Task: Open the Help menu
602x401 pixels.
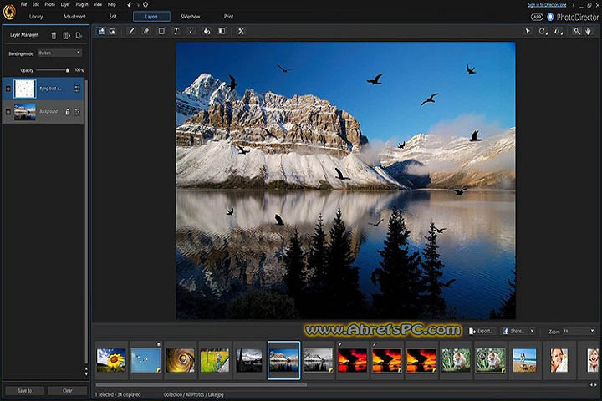Action: pyautogui.click(x=112, y=5)
